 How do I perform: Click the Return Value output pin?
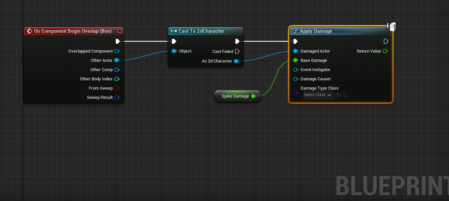(x=385, y=51)
